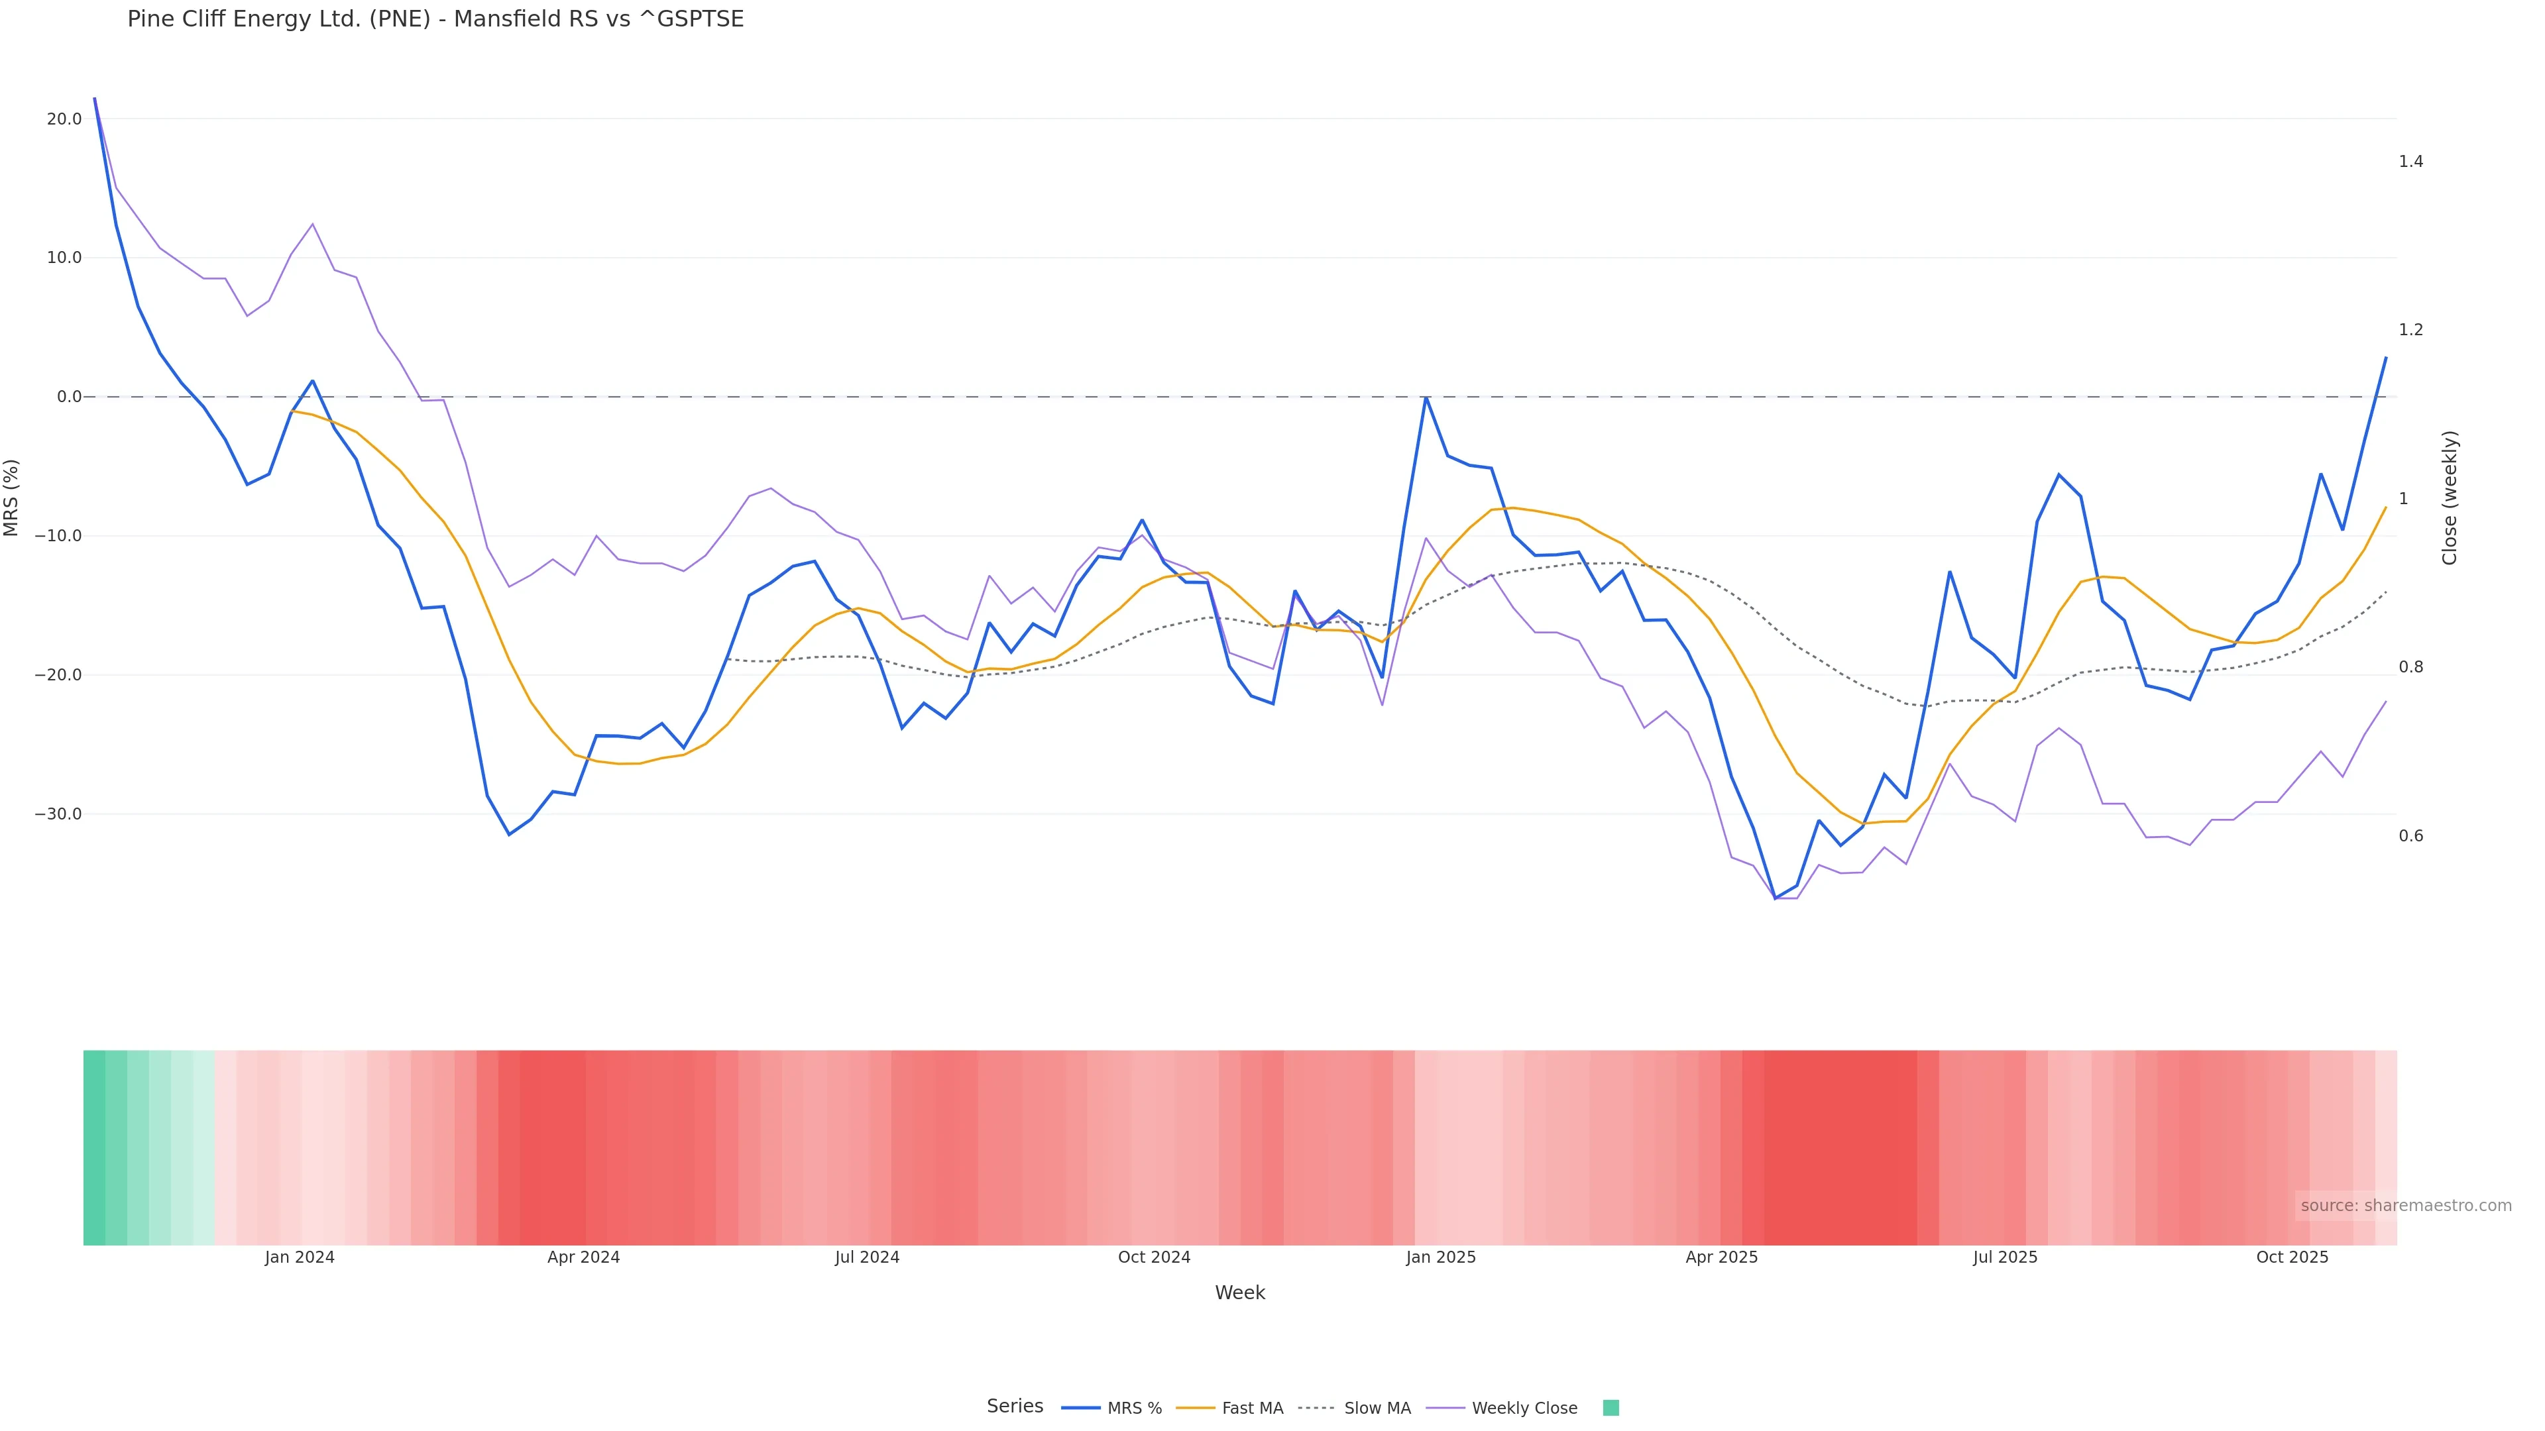Select the Oct 2024 axis tick label
The width and height of the screenshot is (2545, 1431).
click(x=1154, y=1257)
